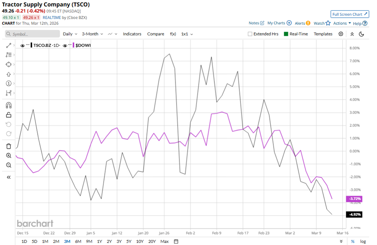377x245 pixels.
Task: Open the 1x1 grid layout dropdown
Action: [x=187, y=34]
